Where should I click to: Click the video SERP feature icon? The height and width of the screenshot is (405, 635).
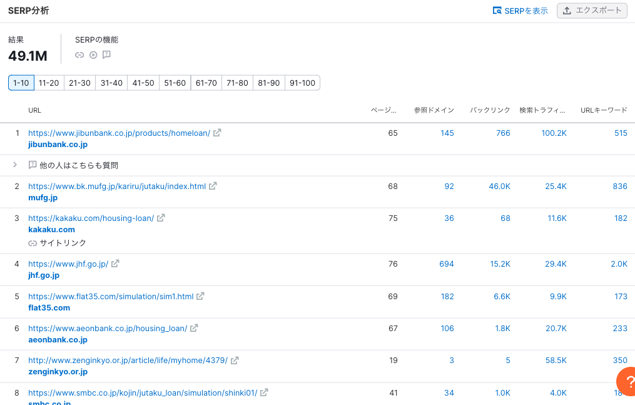(x=93, y=55)
